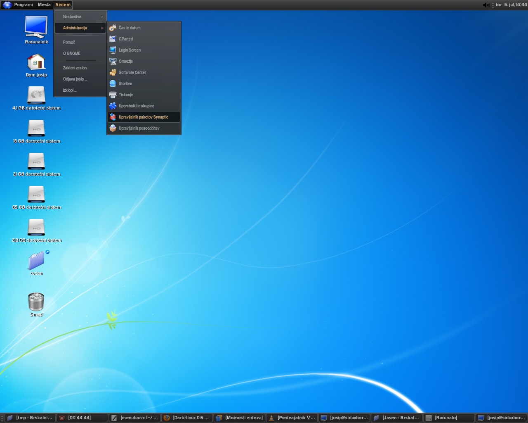Switch to Računalo calculator taskbar window
The height and width of the screenshot is (423, 528).
coord(448,418)
